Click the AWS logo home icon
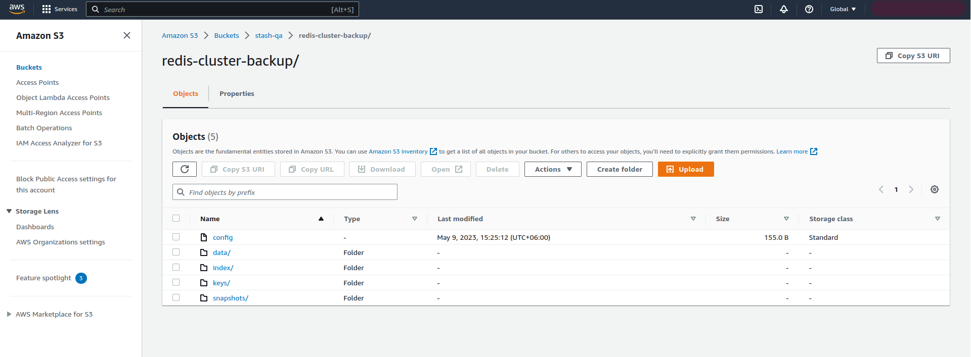This screenshot has width=971, height=357. click(x=17, y=9)
